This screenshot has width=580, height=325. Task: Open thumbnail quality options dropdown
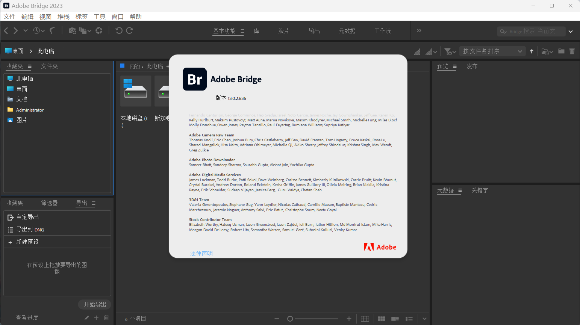(x=431, y=51)
